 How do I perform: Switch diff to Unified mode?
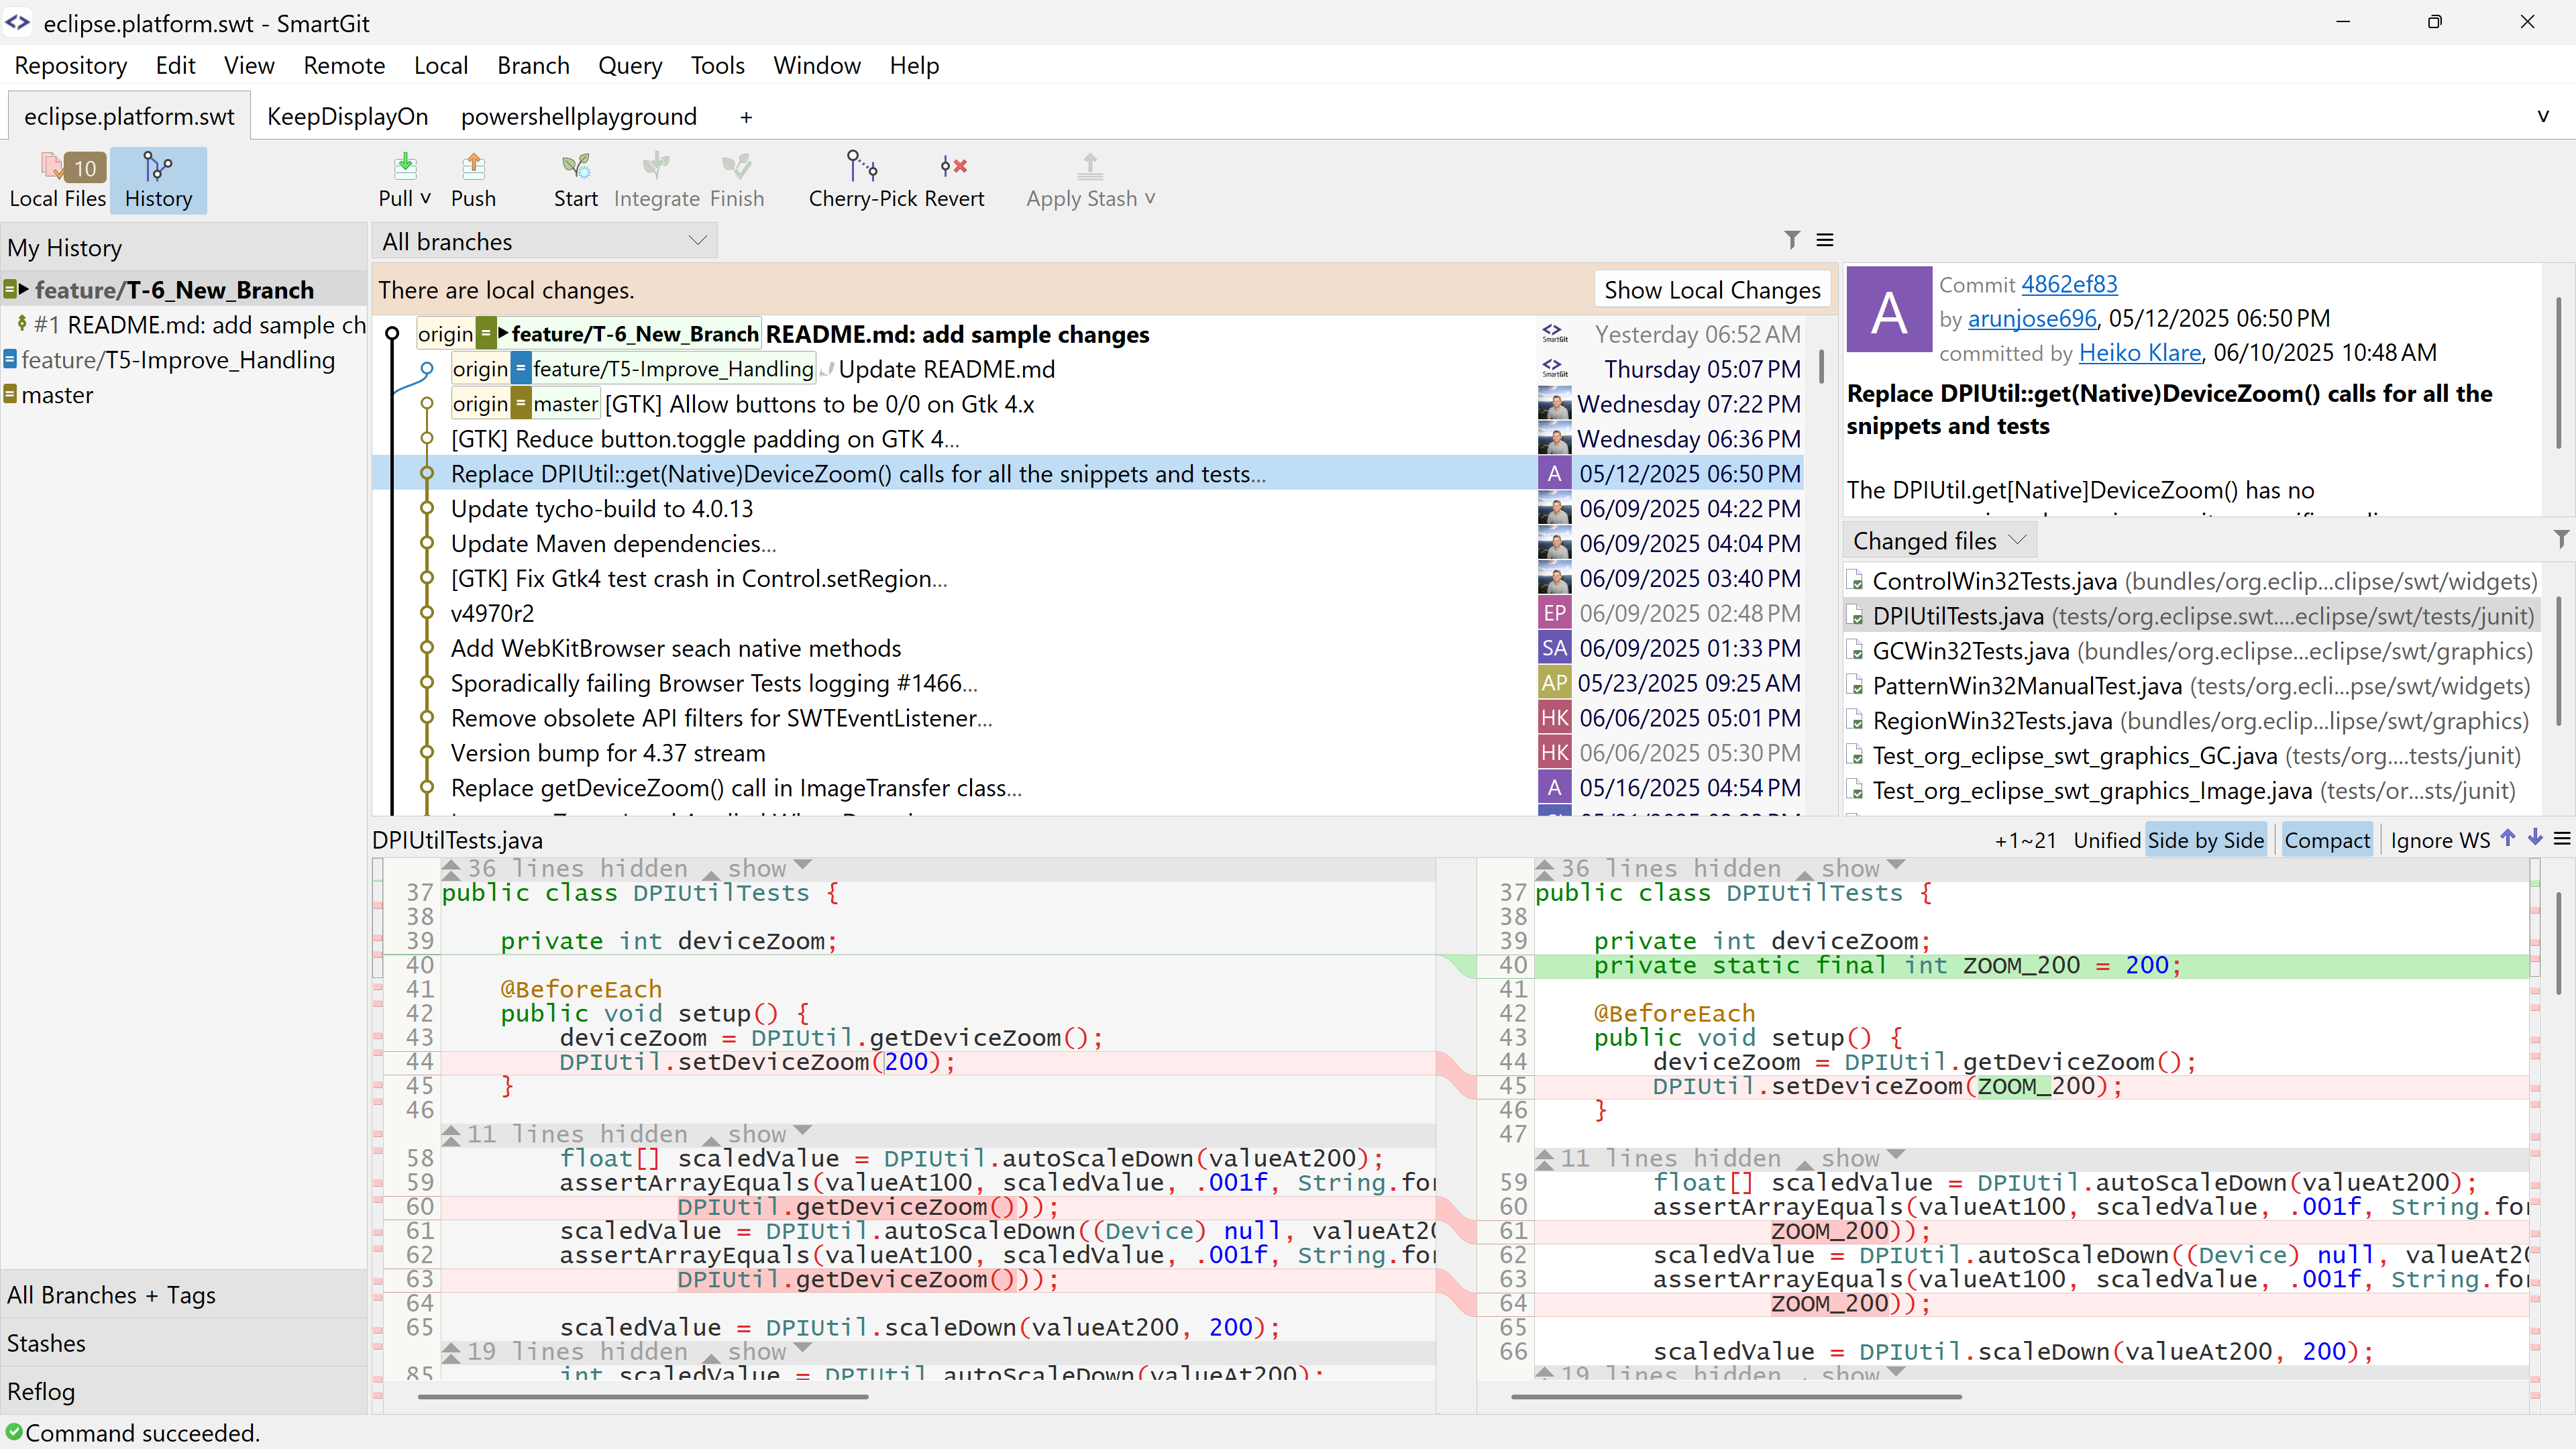tap(2106, 840)
